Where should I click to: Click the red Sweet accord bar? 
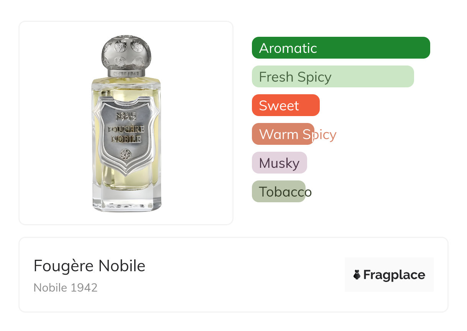pos(286,105)
